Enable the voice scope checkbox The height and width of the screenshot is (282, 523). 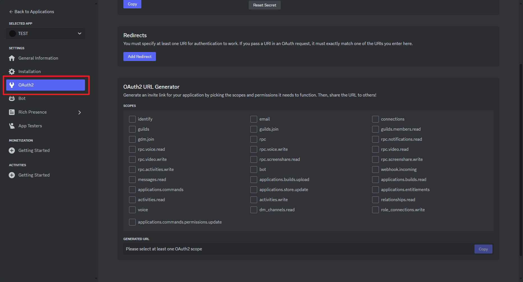click(x=132, y=210)
